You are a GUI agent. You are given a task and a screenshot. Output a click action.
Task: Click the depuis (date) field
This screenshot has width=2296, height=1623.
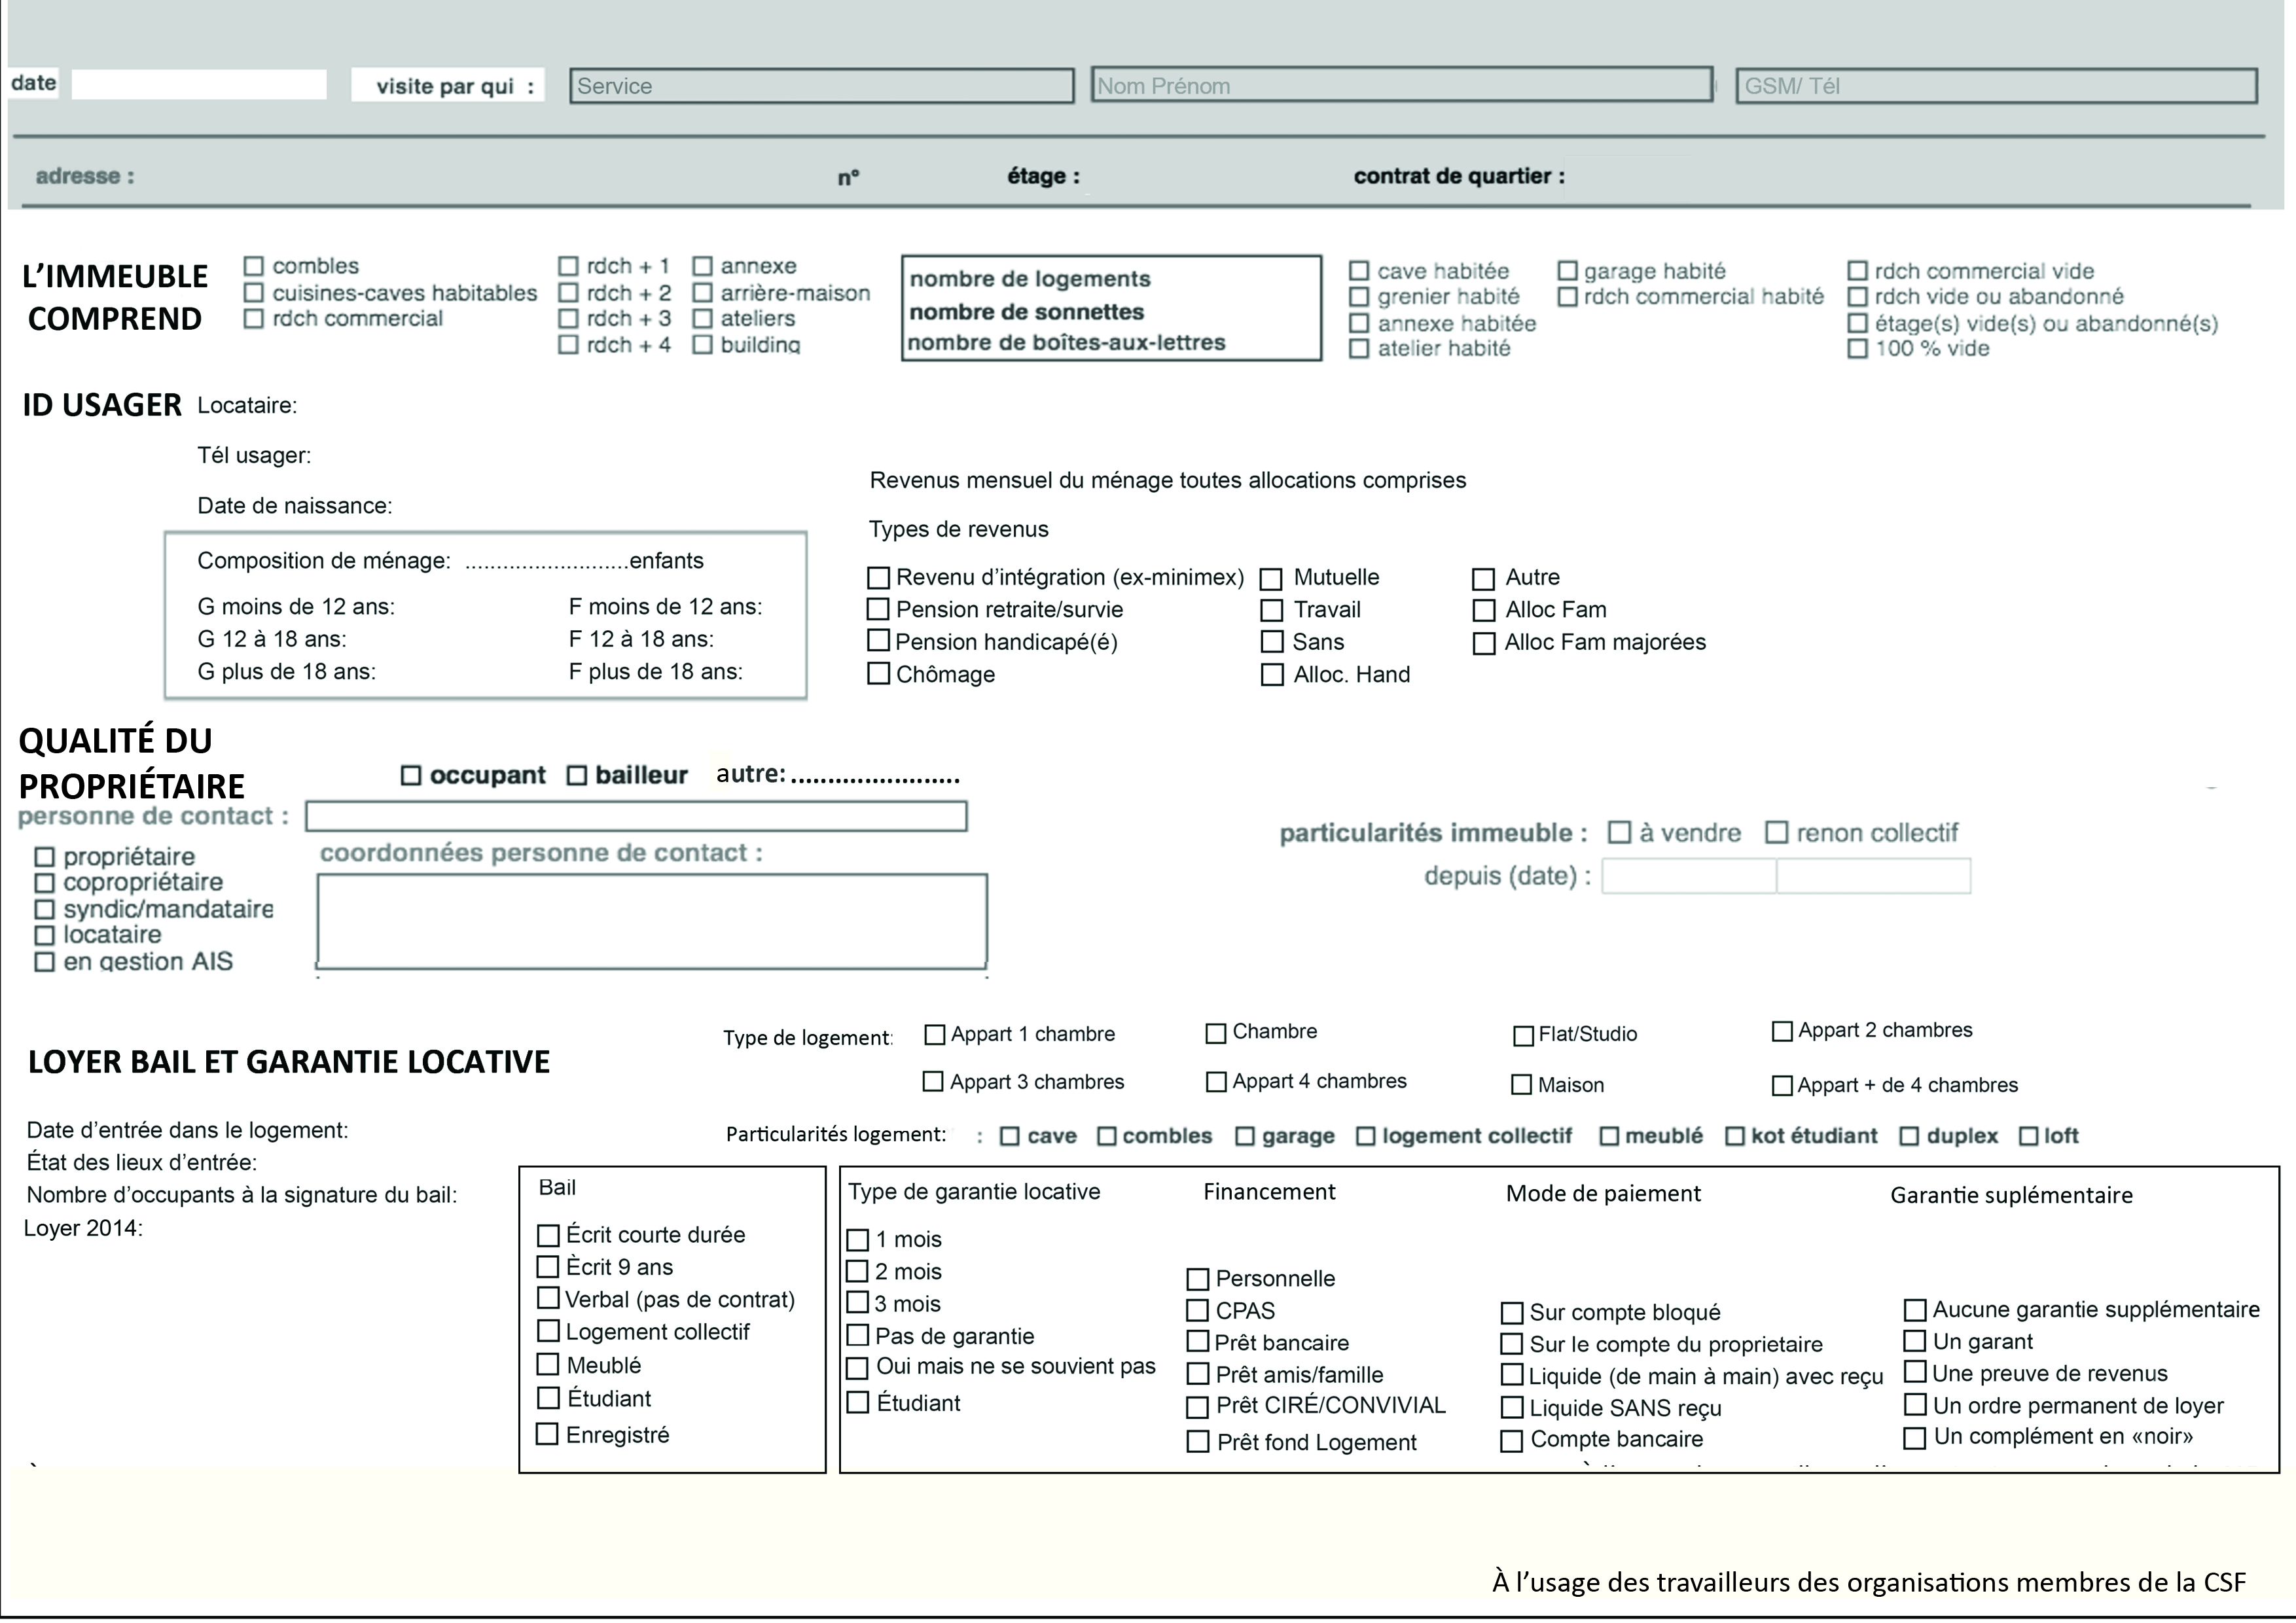click(1786, 876)
